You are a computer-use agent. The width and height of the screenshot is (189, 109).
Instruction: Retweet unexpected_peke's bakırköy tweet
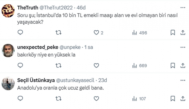(x=59, y=66)
